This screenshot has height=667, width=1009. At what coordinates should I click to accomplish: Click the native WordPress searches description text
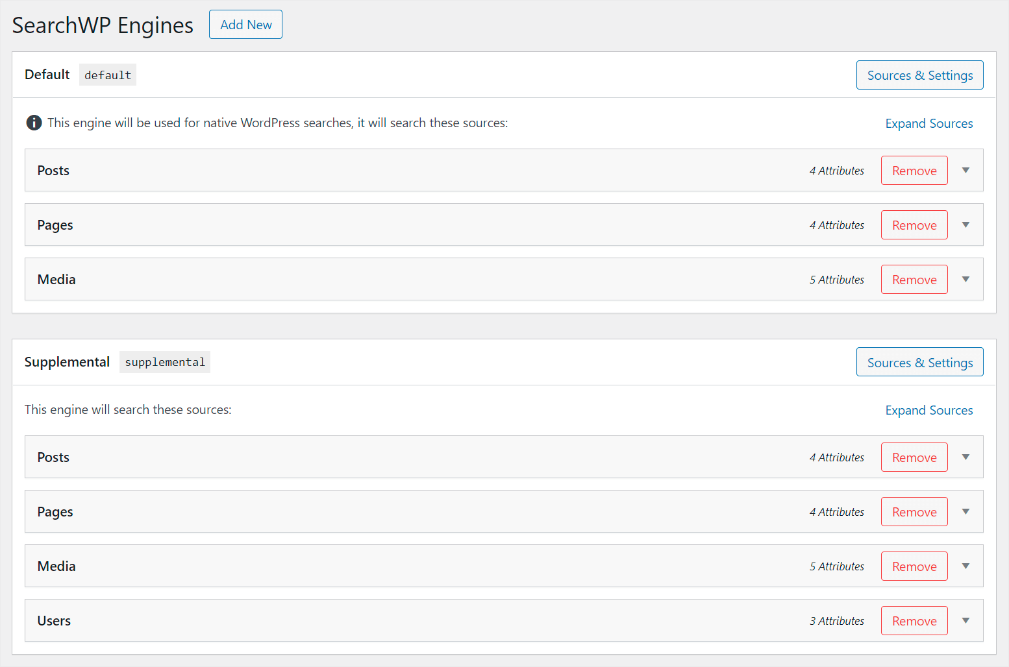[278, 123]
